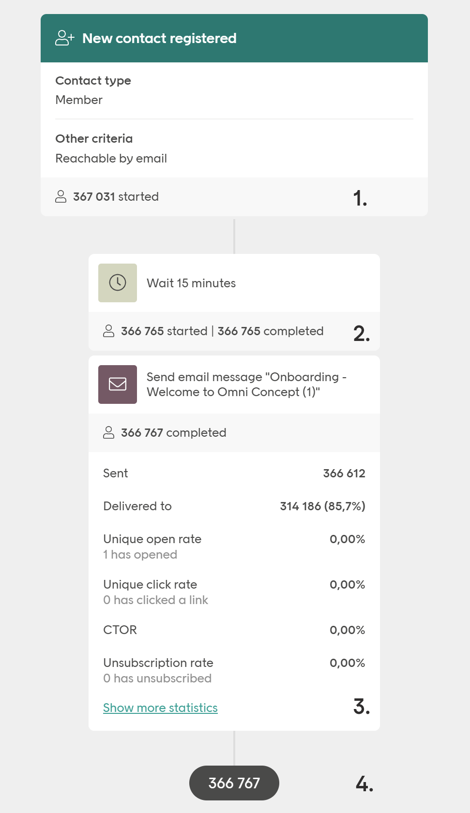Image resolution: width=470 pixels, height=813 pixels.
Task: Select the New contact registered header
Action: click(x=159, y=38)
